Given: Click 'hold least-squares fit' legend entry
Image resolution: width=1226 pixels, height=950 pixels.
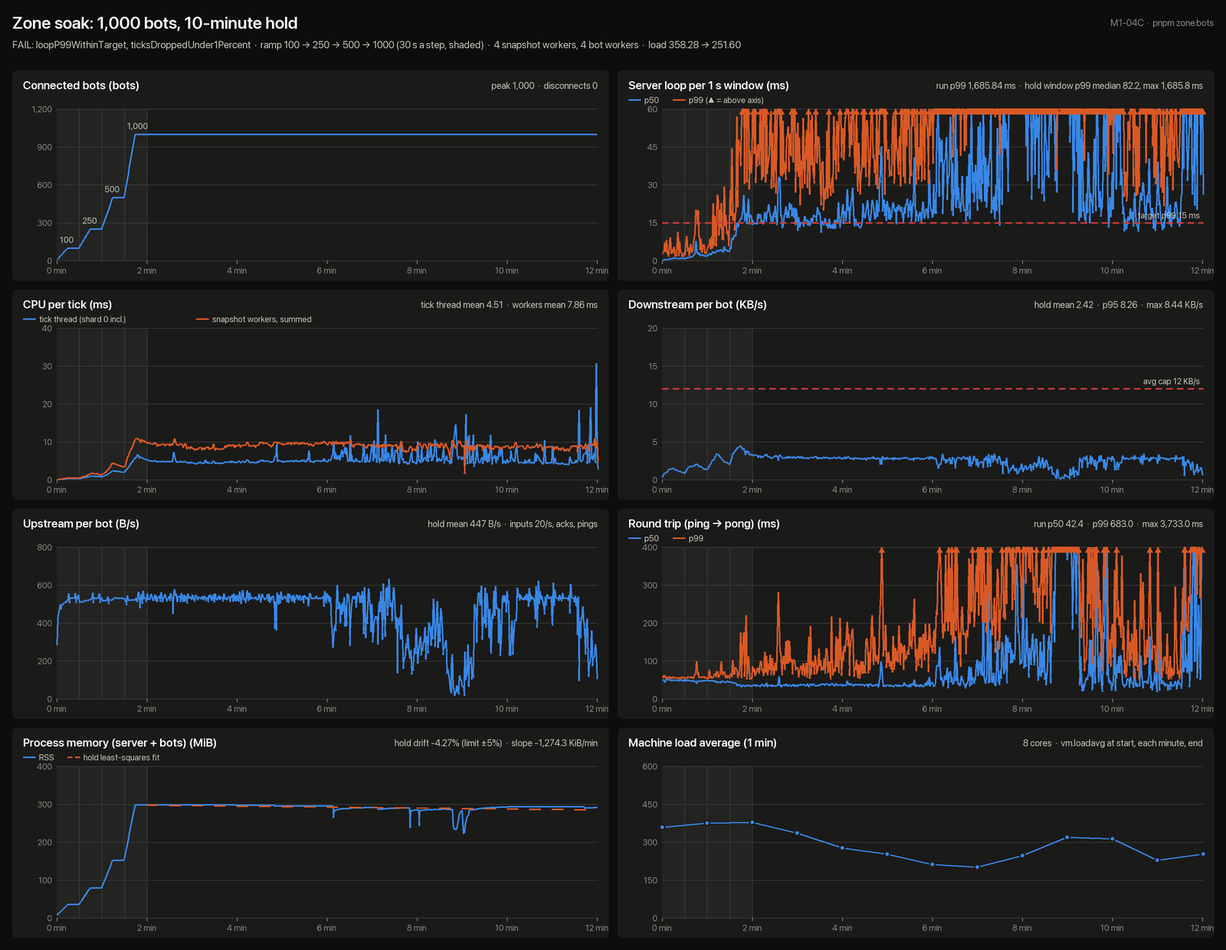Looking at the screenshot, I should pos(113,758).
